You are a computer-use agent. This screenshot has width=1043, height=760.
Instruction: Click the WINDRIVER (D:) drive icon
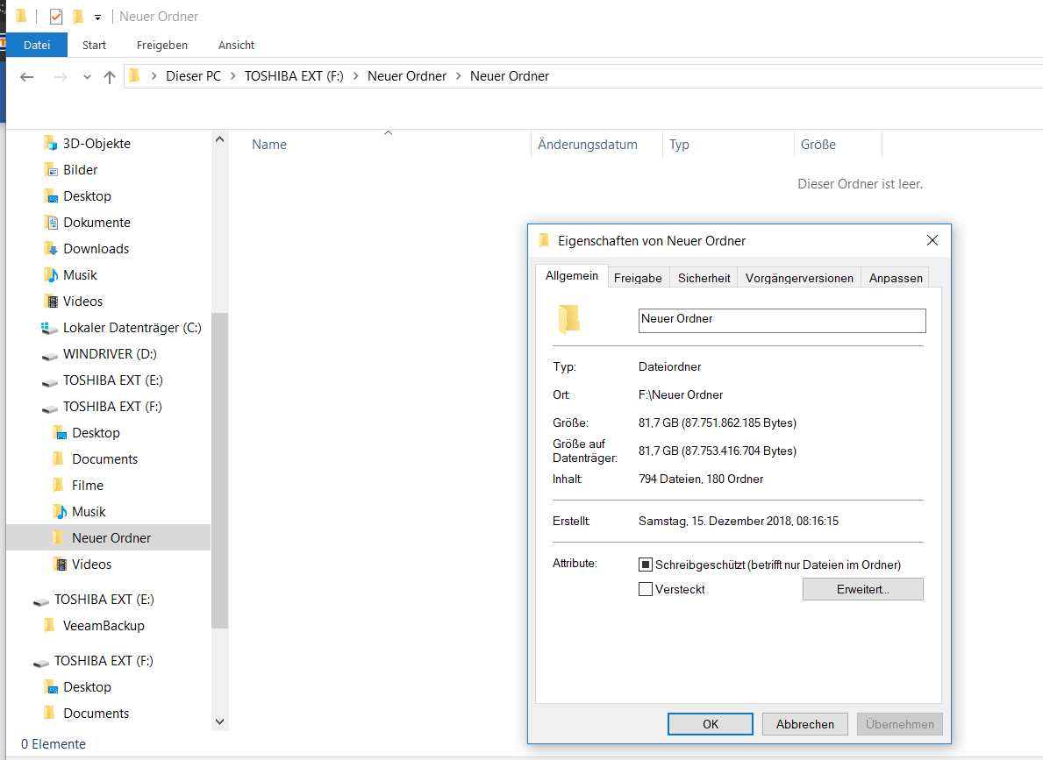pyautogui.click(x=49, y=356)
